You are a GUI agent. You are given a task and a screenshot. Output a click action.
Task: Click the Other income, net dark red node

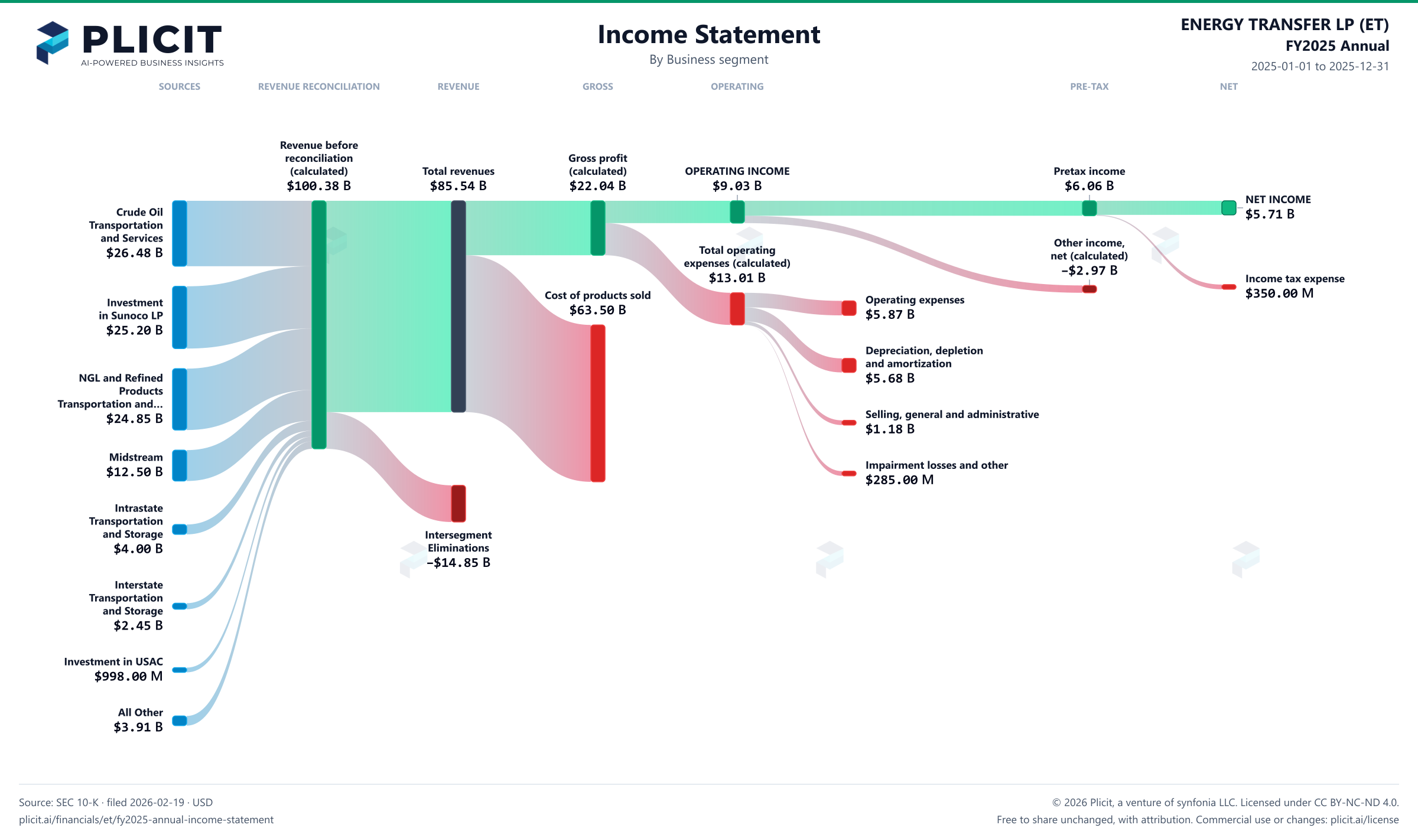pos(1089,289)
